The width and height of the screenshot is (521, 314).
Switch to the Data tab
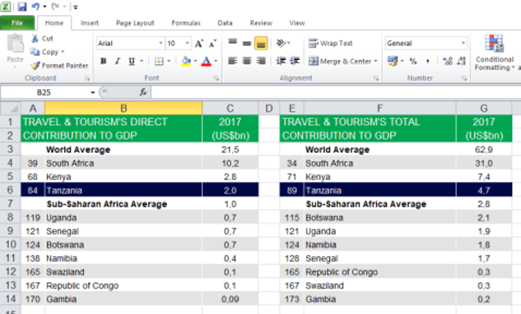coord(225,23)
